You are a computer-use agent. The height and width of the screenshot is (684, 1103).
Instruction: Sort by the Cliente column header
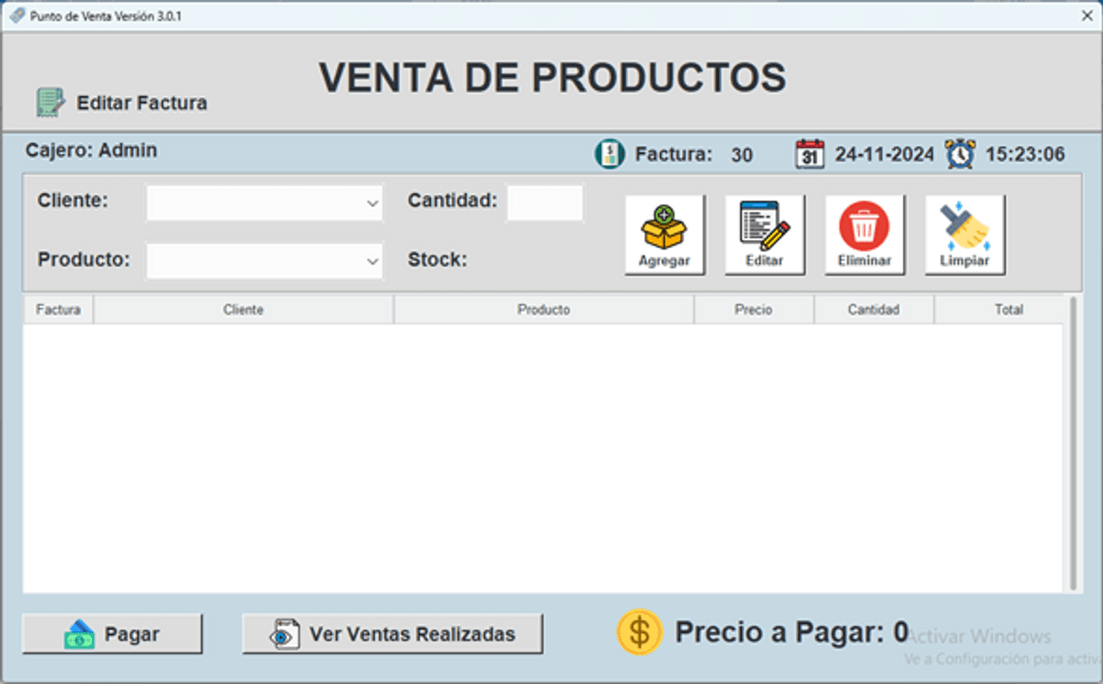pos(244,310)
